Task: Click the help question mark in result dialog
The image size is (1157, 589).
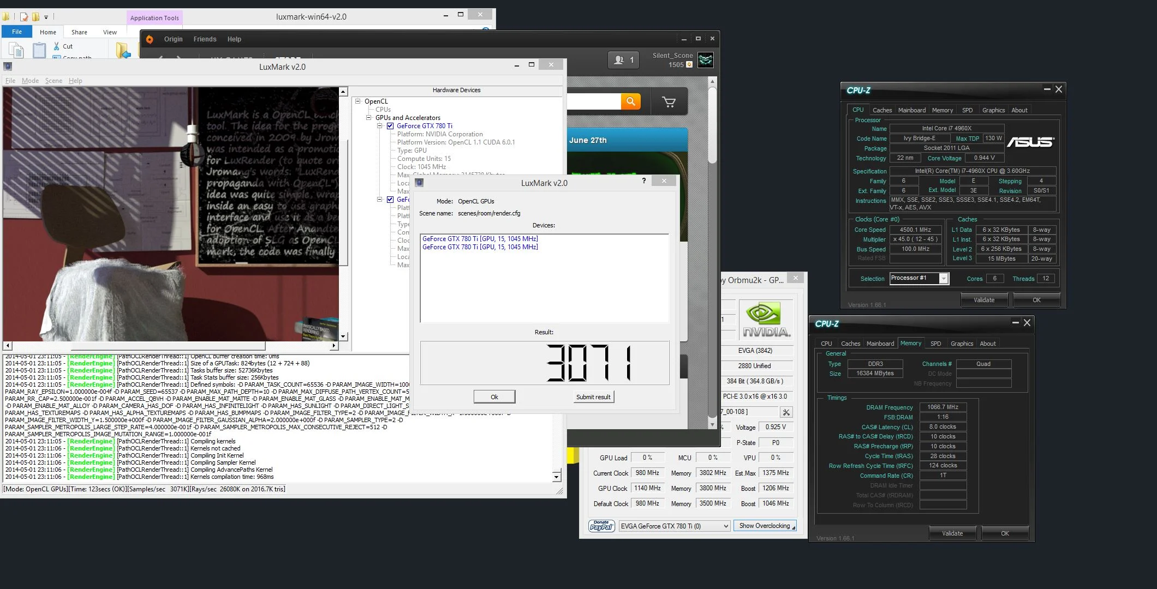Action: coord(644,181)
